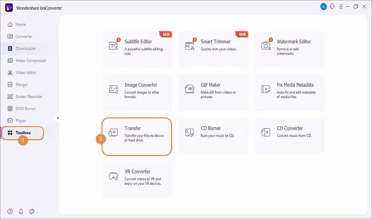The height and width of the screenshot is (219, 372).
Task: Click the GIF Maker icon
Action: click(190, 89)
